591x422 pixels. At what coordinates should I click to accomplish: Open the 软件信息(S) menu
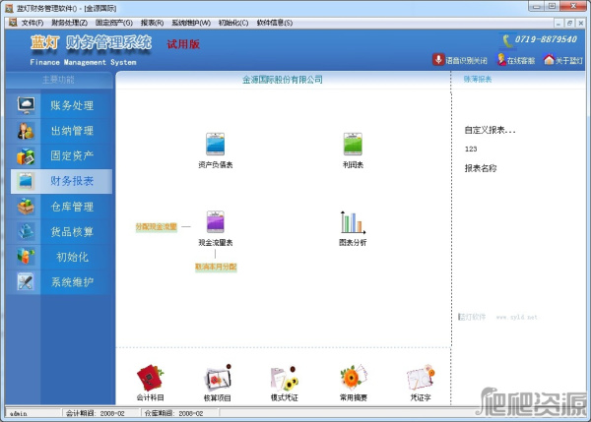click(x=275, y=23)
